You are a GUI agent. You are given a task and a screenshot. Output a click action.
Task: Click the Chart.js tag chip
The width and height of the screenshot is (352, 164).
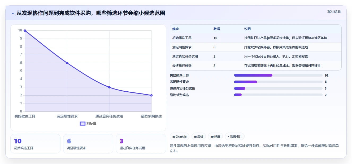[x=180, y=137]
